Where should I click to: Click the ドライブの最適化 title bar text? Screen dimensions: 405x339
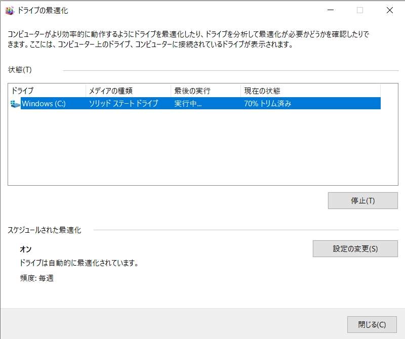(43, 10)
